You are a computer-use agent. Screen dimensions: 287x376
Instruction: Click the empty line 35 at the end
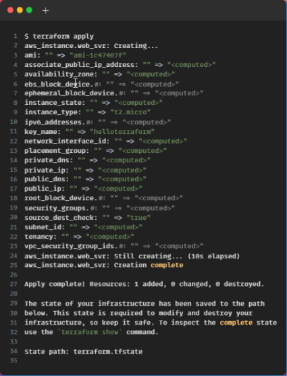(x=144, y=360)
